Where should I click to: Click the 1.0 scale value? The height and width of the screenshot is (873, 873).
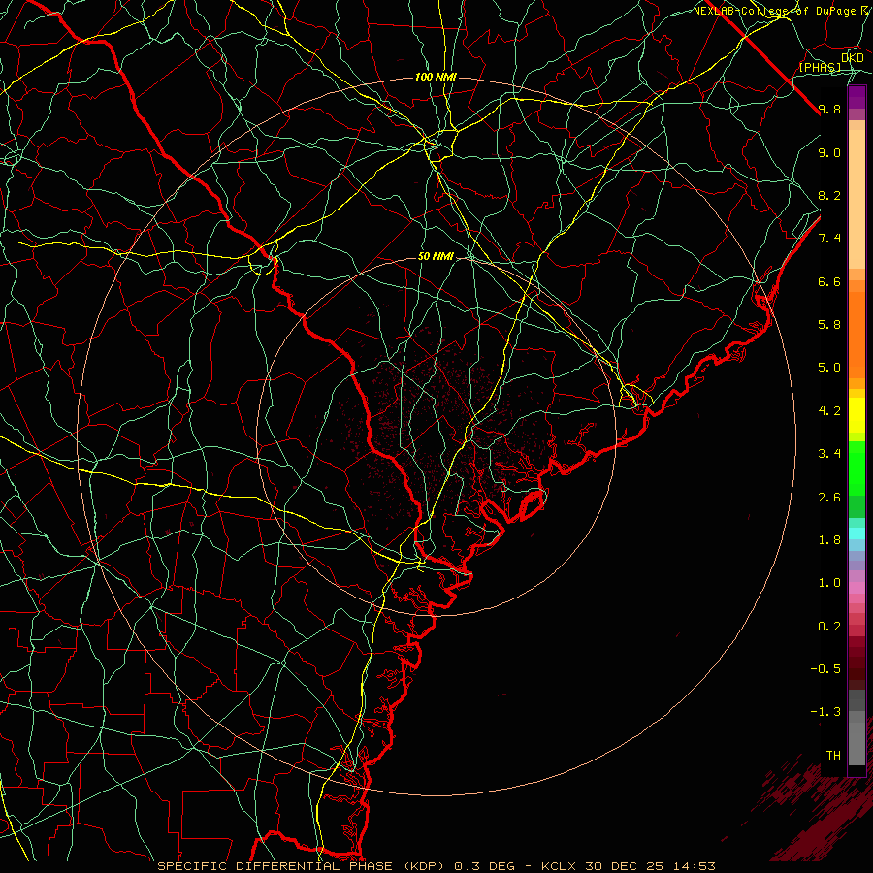[x=829, y=583]
